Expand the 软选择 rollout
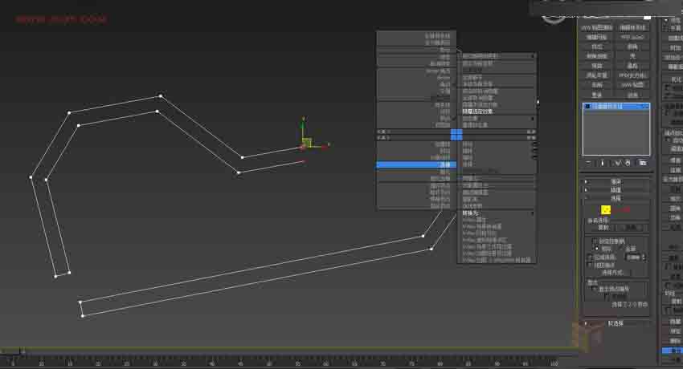Screen dimensions: 683x369 pyautogui.click(x=616, y=323)
